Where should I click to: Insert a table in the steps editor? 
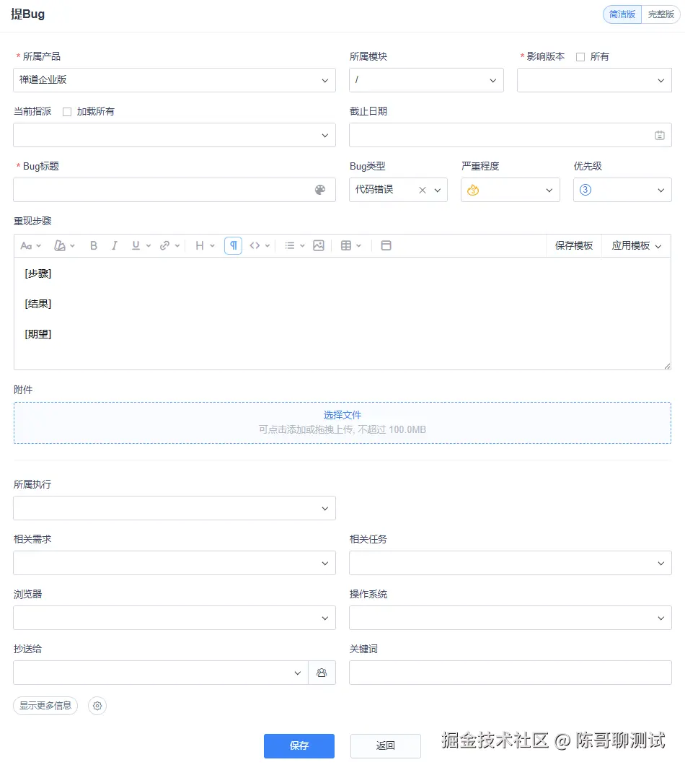(x=345, y=245)
